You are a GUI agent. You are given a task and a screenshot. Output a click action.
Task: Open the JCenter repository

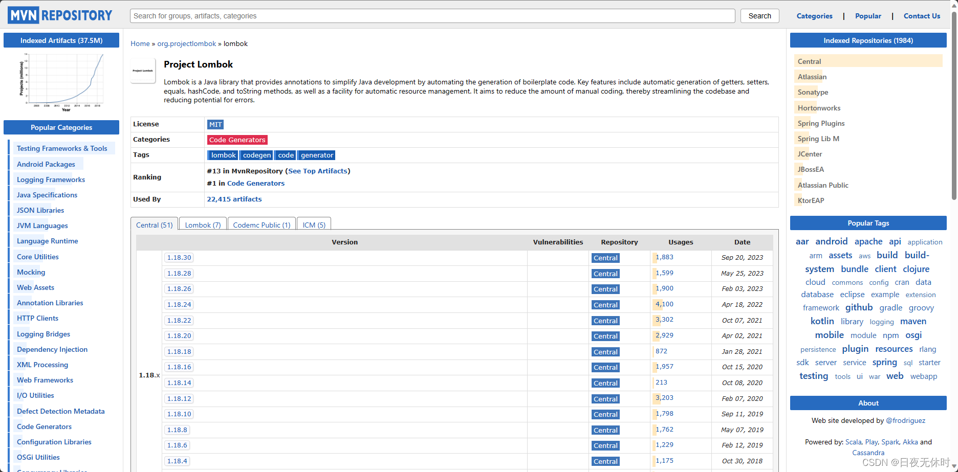pos(810,154)
